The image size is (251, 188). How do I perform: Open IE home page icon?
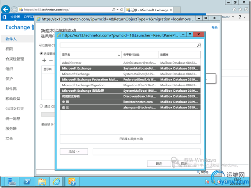(x=234, y=9)
